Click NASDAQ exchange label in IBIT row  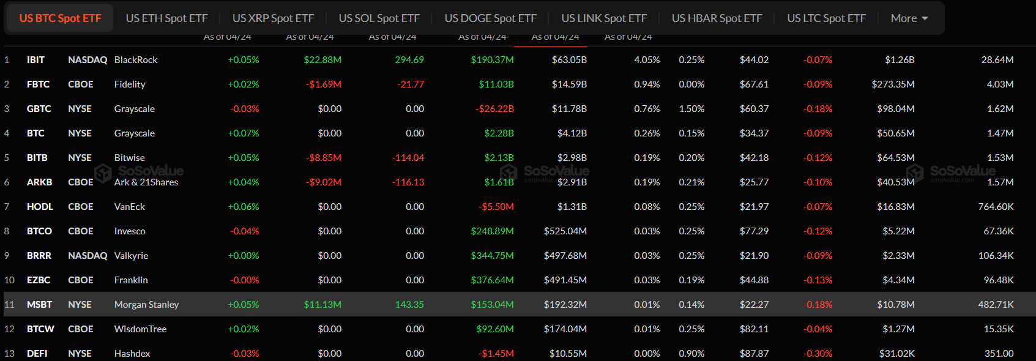tap(88, 60)
